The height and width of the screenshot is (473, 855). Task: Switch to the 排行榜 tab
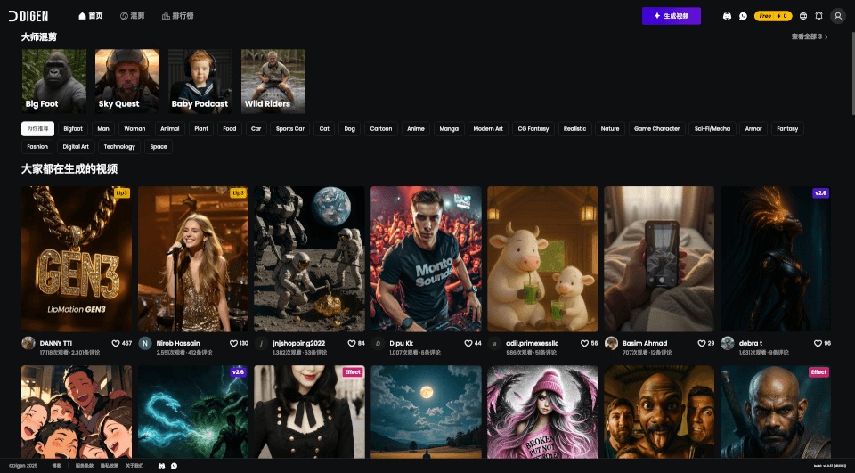point(177,16)
